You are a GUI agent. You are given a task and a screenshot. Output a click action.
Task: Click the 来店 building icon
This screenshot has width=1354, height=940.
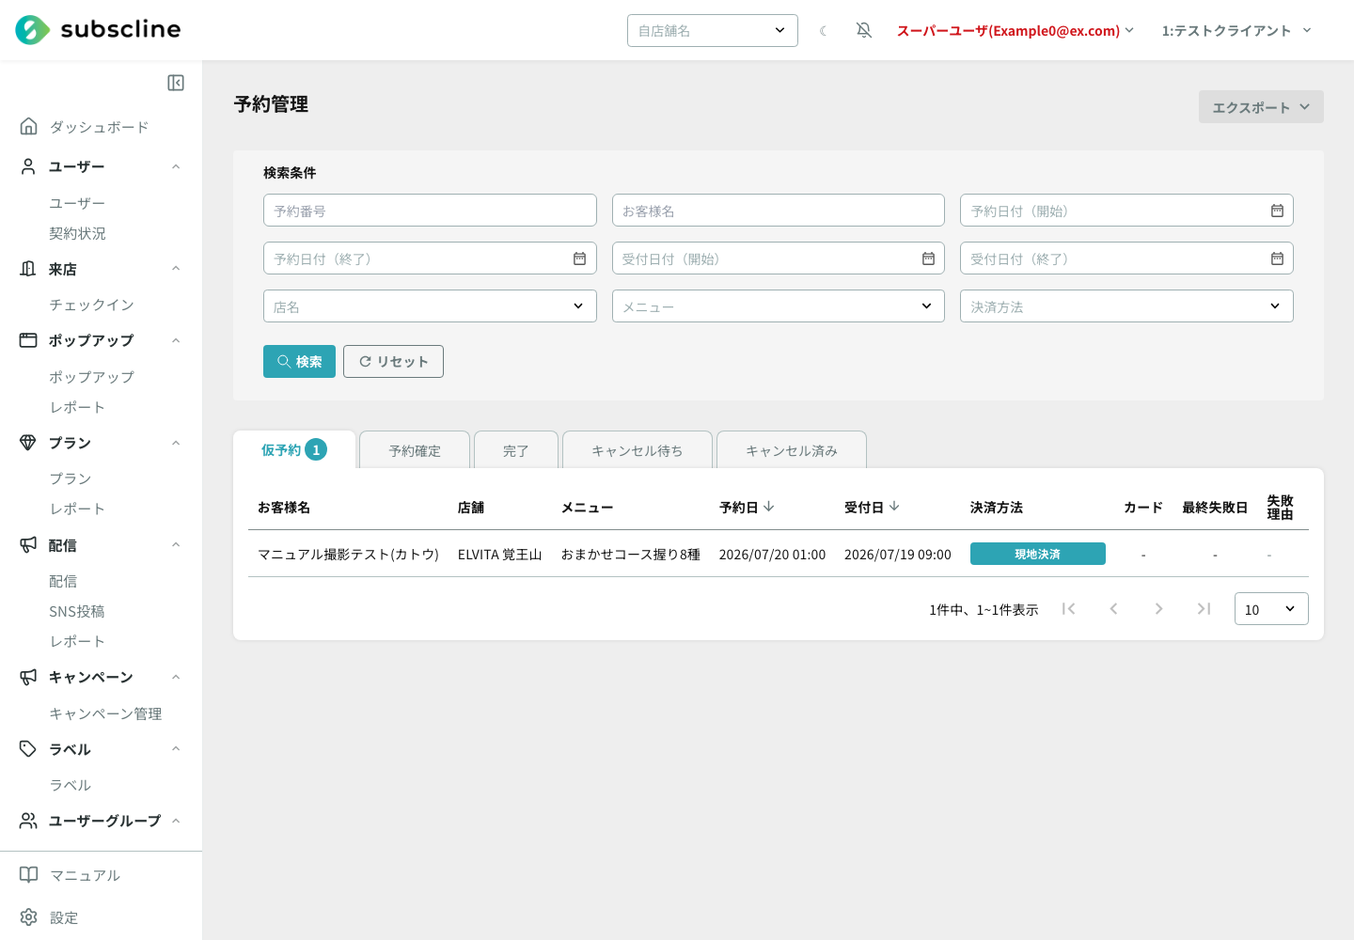pyautogui.click(x=28, y=269)
